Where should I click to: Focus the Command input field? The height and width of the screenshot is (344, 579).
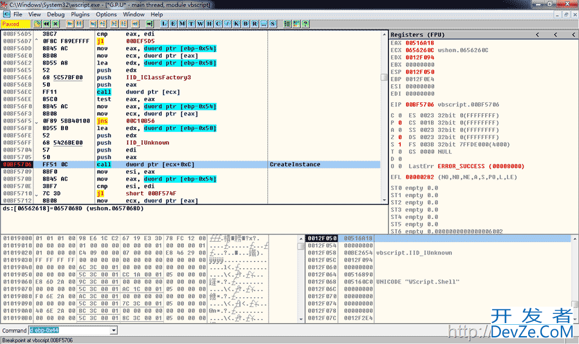[70, 330]
